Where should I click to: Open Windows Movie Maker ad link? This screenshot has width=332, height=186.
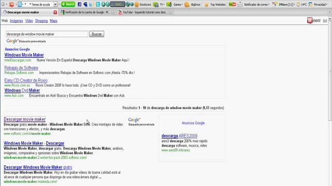click(24, 55)
